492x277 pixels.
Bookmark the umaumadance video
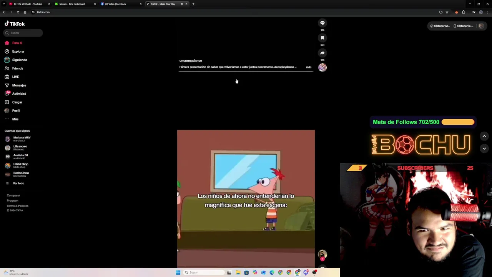[322, 38]
